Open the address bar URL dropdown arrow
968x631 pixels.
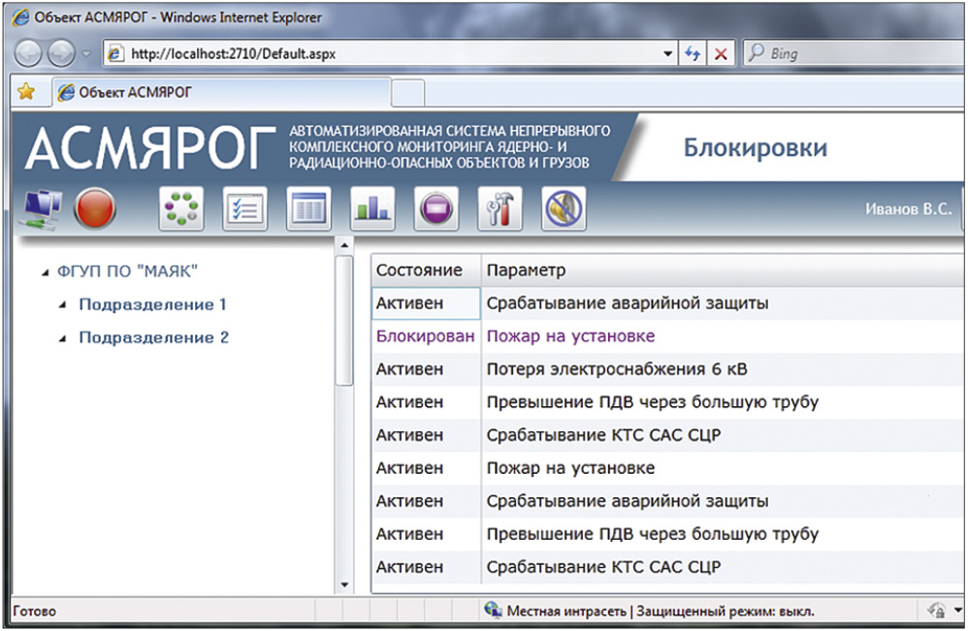[x=668, y=53]
